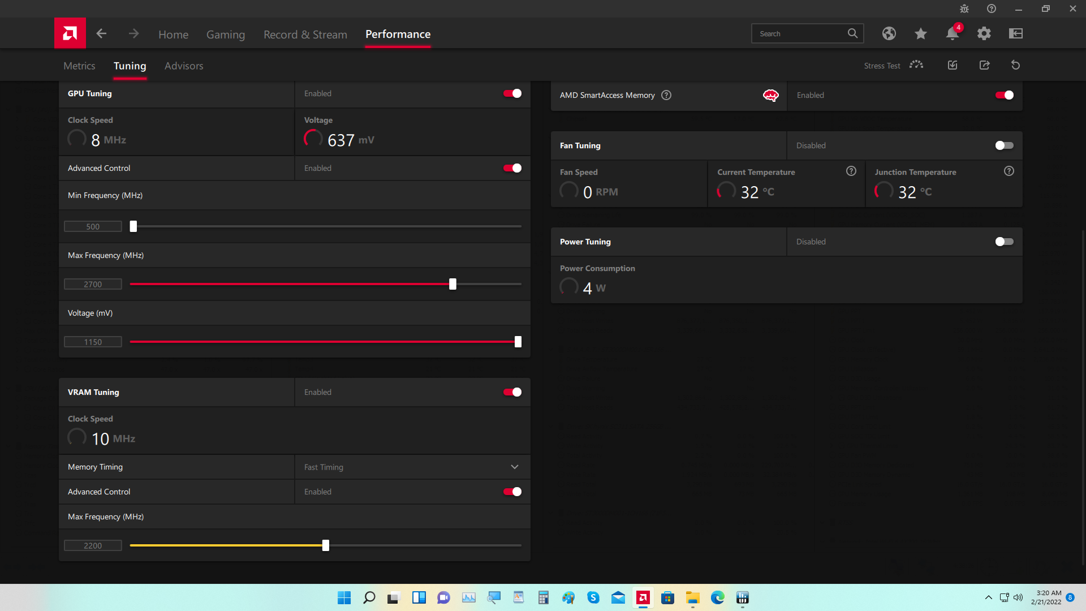Select the Tuning sub-tab
The image size is (1086, 611).
[130, 66]
